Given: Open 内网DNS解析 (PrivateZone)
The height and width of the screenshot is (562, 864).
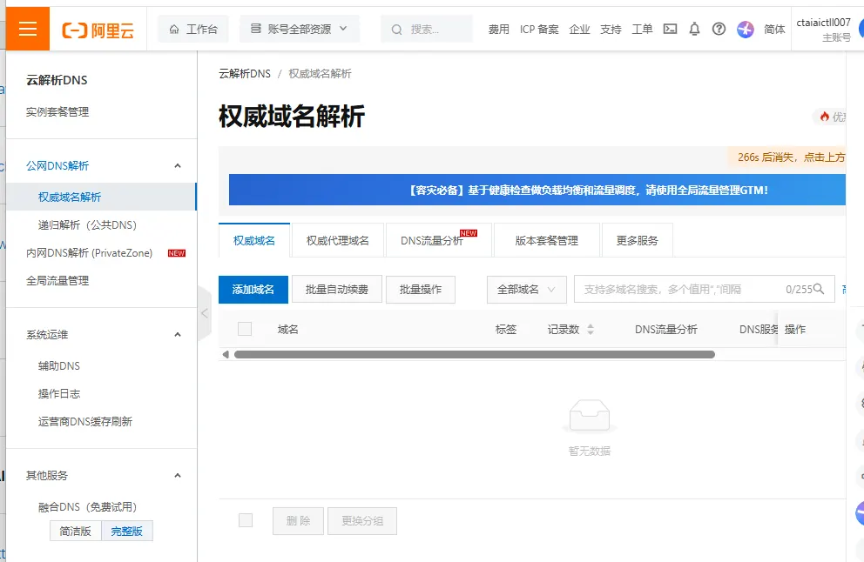Looking at the screenshot, I should coord(89,253).
